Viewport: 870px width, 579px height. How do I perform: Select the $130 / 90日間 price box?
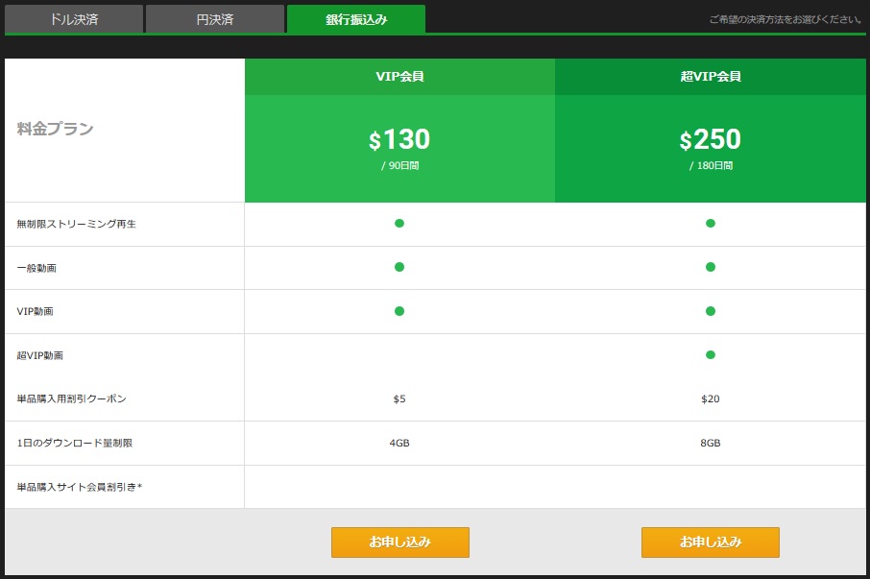399,149
